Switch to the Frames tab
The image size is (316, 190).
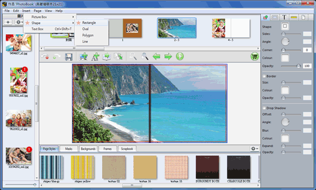click(107, 149)
